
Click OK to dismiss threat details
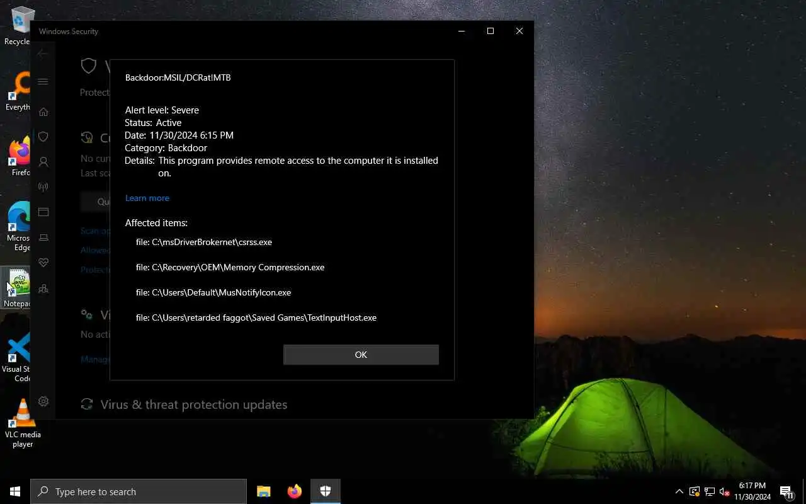pos(361,355)
